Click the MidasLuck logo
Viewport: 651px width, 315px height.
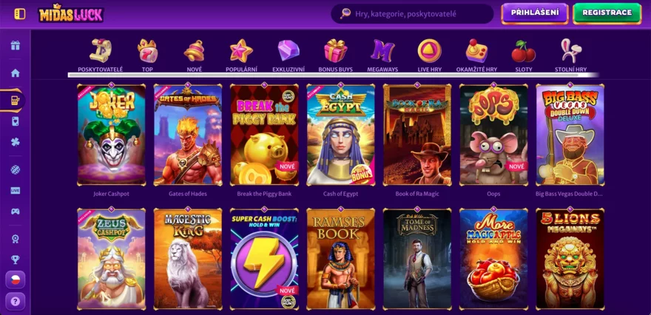(x=71, y=14)
